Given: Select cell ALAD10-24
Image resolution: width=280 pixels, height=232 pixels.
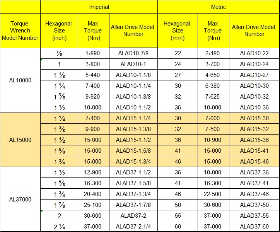Looking at the screenshot, I should click(254, 64).
